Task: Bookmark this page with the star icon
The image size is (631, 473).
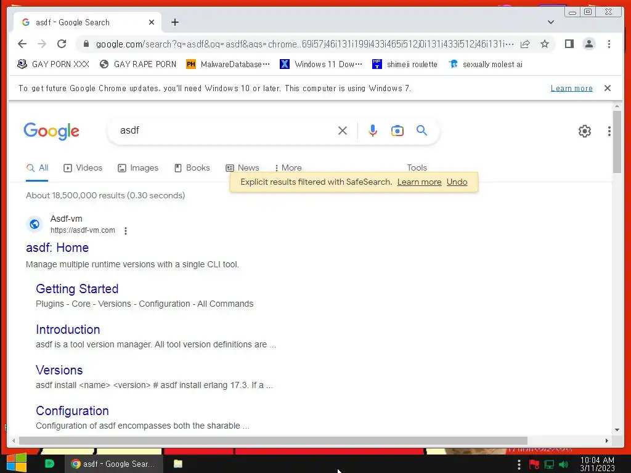Action: click(545, 44)
